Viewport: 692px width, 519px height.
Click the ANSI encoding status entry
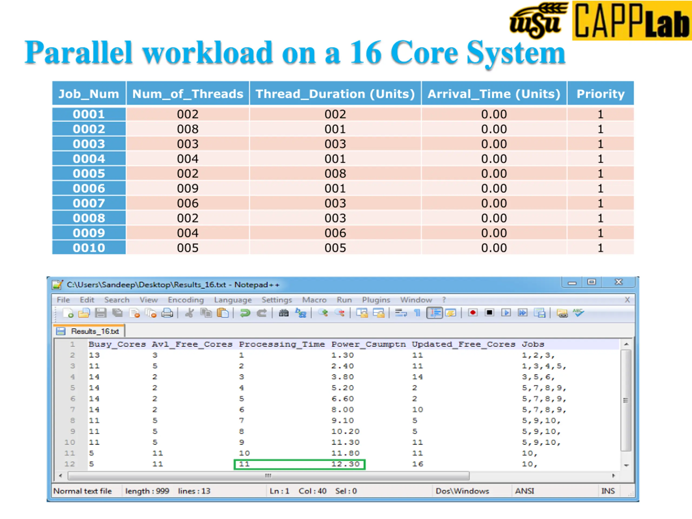pos(525,491)
